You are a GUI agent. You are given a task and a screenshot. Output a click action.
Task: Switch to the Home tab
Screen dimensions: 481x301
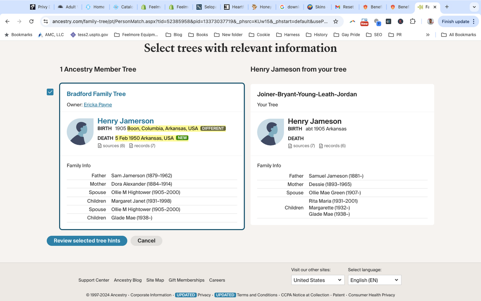point(95,7)
